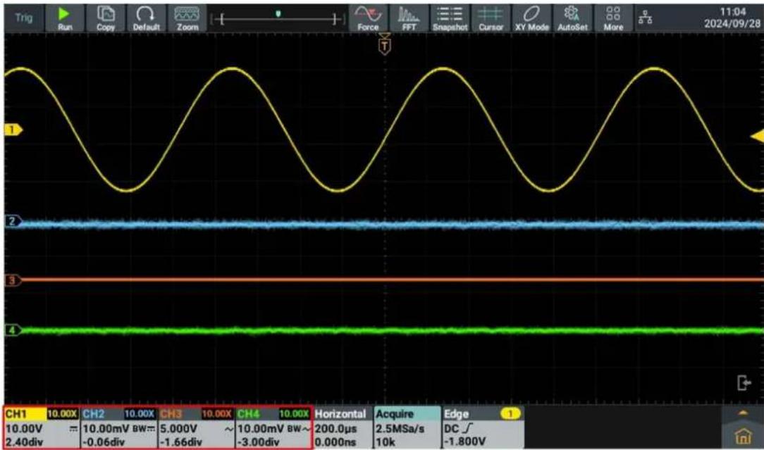Tap the CH1 10.00V vertical scale
The image size is (764, 450).
tap(23, 429)
